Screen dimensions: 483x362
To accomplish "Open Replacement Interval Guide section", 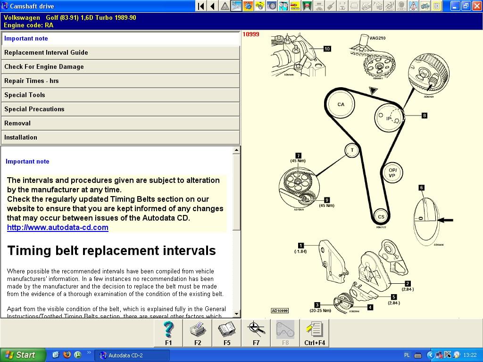I will pyautogui.click(x=120, y=53).
